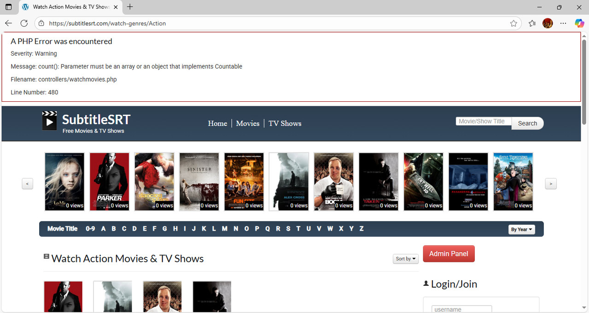Click the Movie/Show Title search field

(484, 122)
